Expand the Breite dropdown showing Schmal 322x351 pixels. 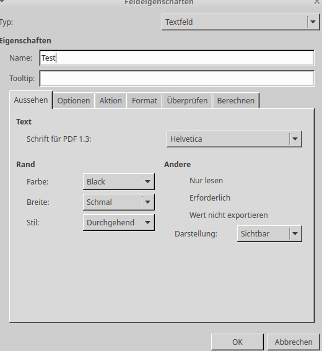pos(119,202)
